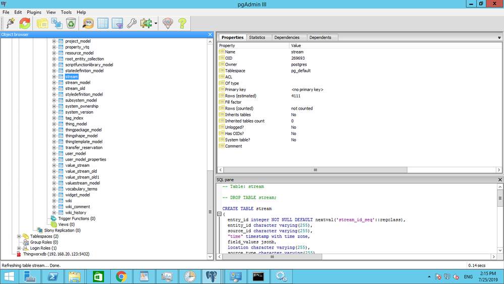Click the plugins puzzle icon
The image size is (504, 284).
(x=146, y=23)
